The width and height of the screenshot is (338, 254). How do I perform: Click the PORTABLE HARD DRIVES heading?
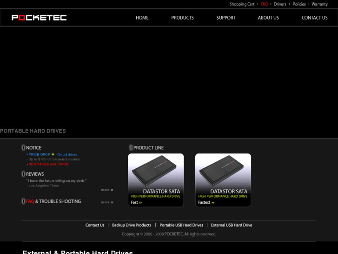click(x=33, y=131)
